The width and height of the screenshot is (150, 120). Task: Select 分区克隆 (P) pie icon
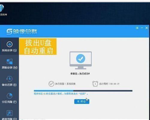[x=10, y=96]
